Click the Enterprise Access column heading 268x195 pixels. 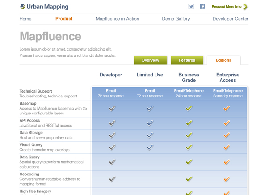[x=227, y=77]
